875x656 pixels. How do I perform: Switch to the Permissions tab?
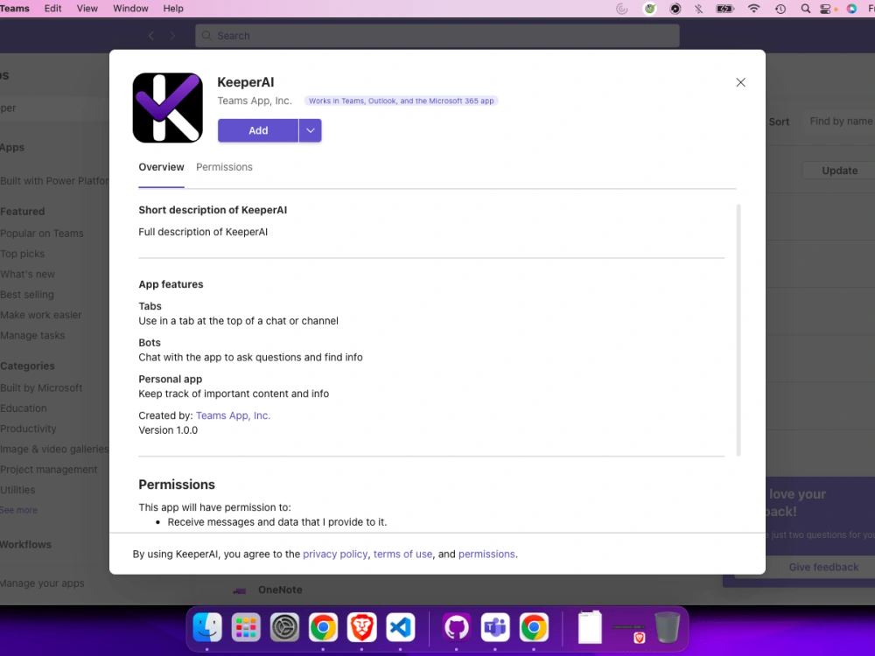pos(224,167)
